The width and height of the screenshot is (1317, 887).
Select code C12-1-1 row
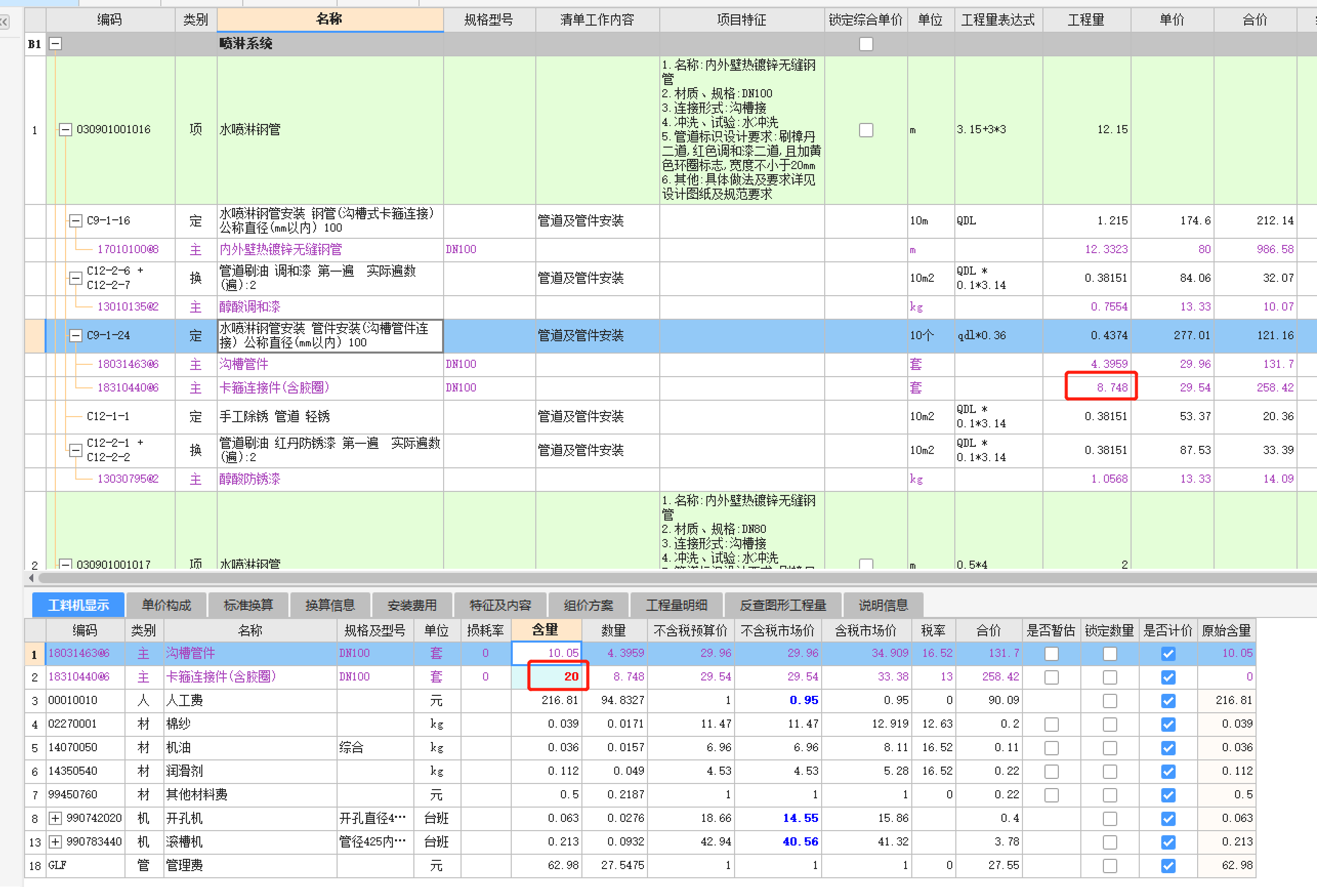[108, 417]
